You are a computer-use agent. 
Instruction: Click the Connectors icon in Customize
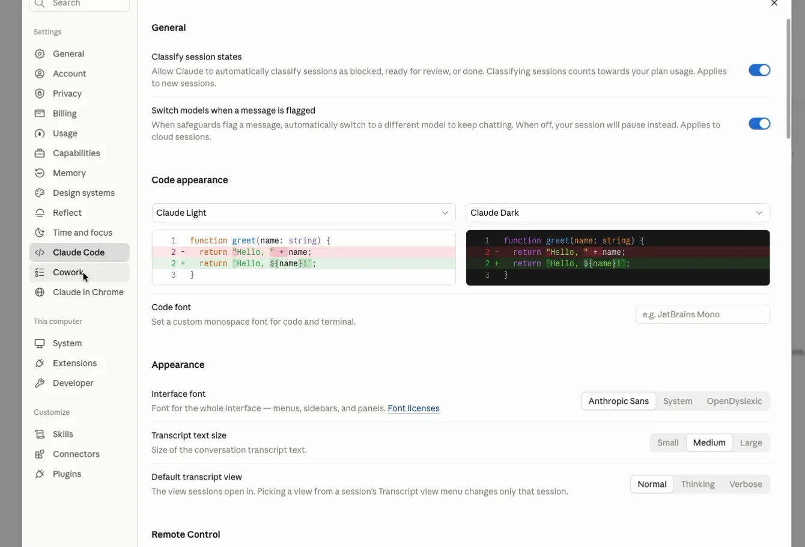(x=40, y=454)
